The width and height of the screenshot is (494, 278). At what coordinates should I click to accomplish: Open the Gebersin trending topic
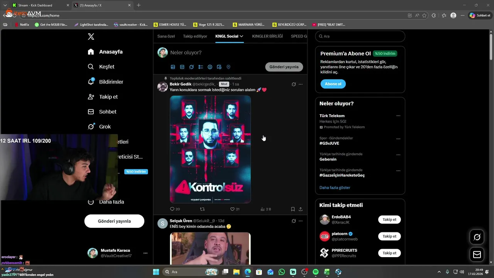coord(328,159)
